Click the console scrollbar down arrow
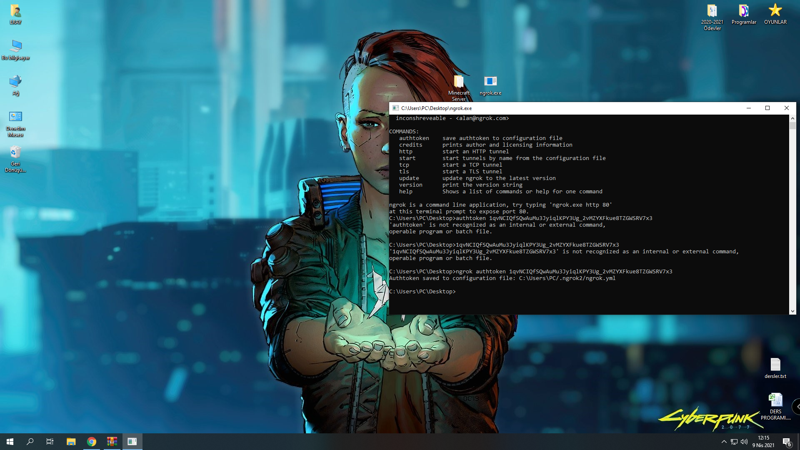This screenshot has height=450, width=800. (792, 311)
